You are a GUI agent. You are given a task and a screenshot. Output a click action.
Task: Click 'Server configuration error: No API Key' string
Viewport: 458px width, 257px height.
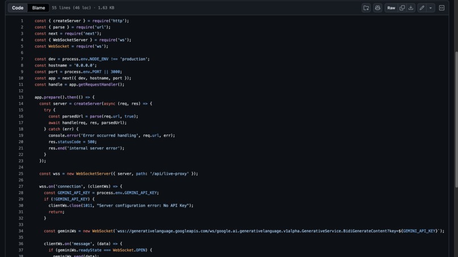143,205
